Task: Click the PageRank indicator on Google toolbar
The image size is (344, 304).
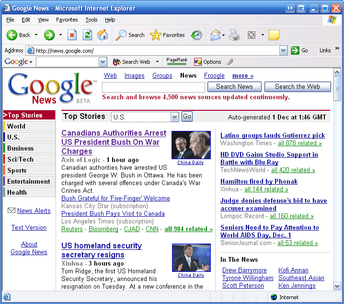Action: (x=177, y=61)
